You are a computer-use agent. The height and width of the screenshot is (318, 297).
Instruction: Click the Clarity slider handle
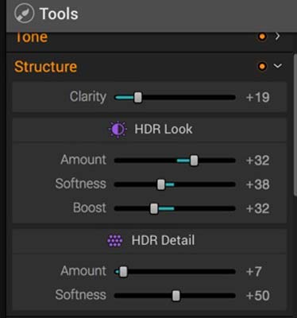(137, 98)
